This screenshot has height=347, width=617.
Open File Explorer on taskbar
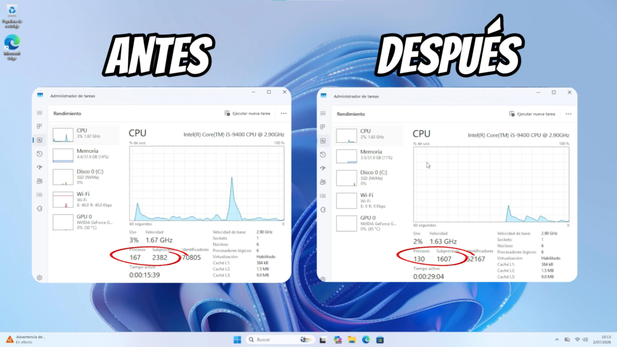(x=351, y=340)
